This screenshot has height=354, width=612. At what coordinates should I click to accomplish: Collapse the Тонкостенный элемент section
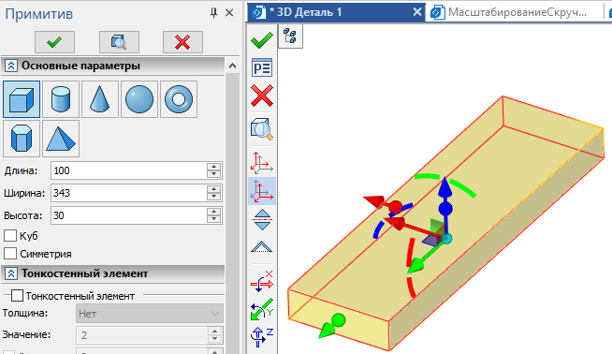point(11,273)
